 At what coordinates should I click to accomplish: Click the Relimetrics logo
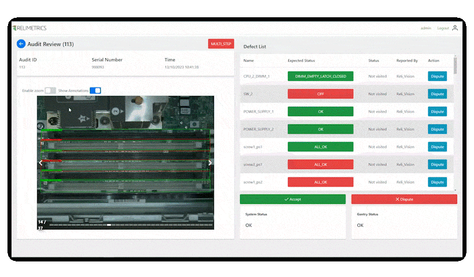[x=29, y=28]
